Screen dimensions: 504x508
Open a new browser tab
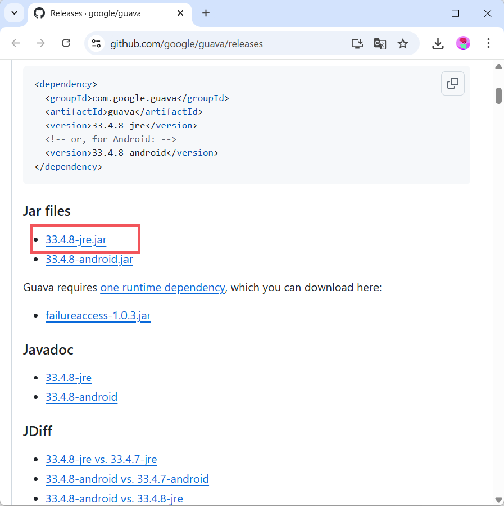[206, 12]
